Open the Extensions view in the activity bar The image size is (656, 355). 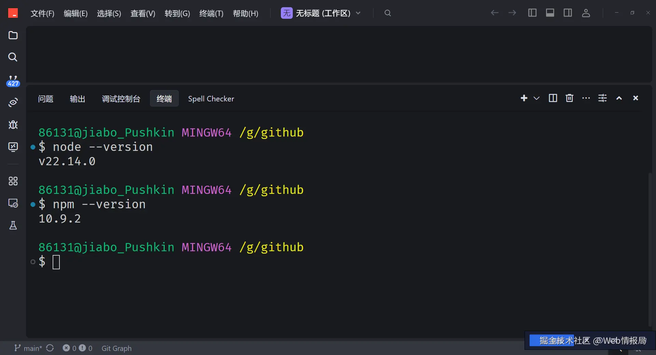tap(13, 181)
